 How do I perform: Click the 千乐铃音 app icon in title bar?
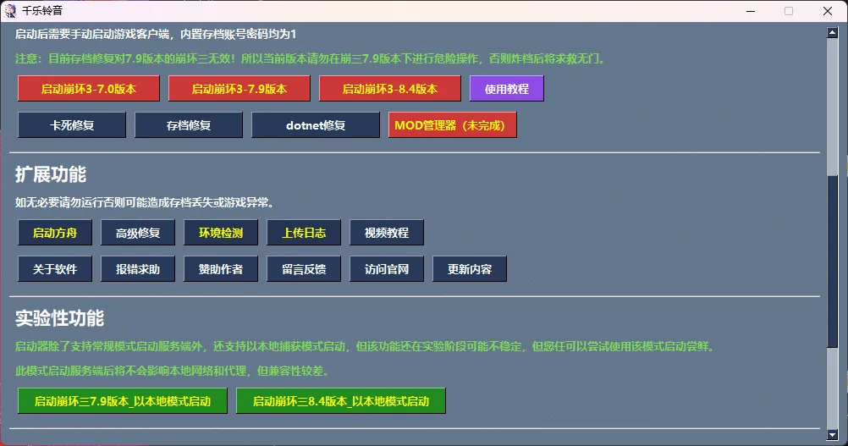pyautogui.click(x=10, y=11)
